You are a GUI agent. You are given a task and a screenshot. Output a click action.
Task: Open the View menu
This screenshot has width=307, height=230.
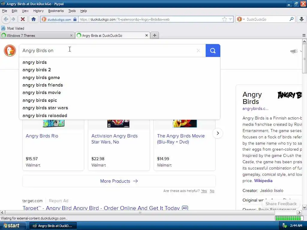25,11
